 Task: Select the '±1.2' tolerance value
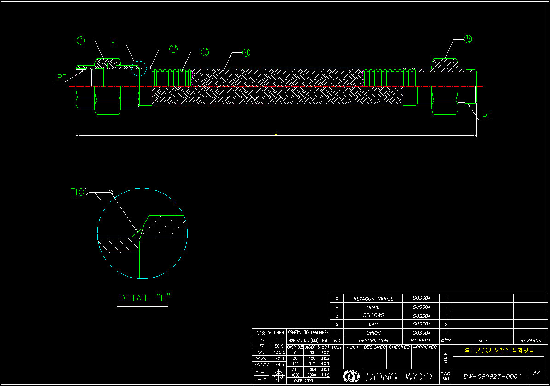(325, 375)
